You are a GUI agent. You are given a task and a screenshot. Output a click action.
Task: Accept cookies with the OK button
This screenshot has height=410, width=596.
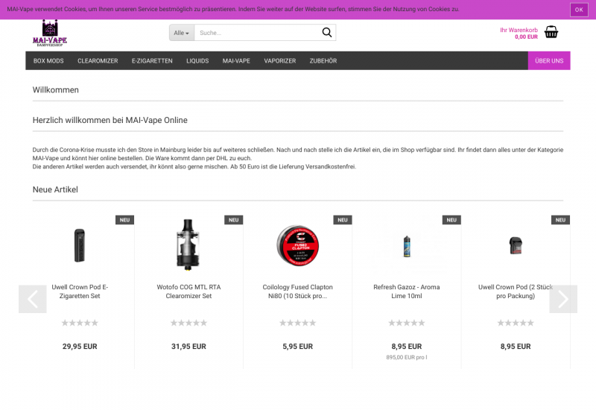(579, 10)
